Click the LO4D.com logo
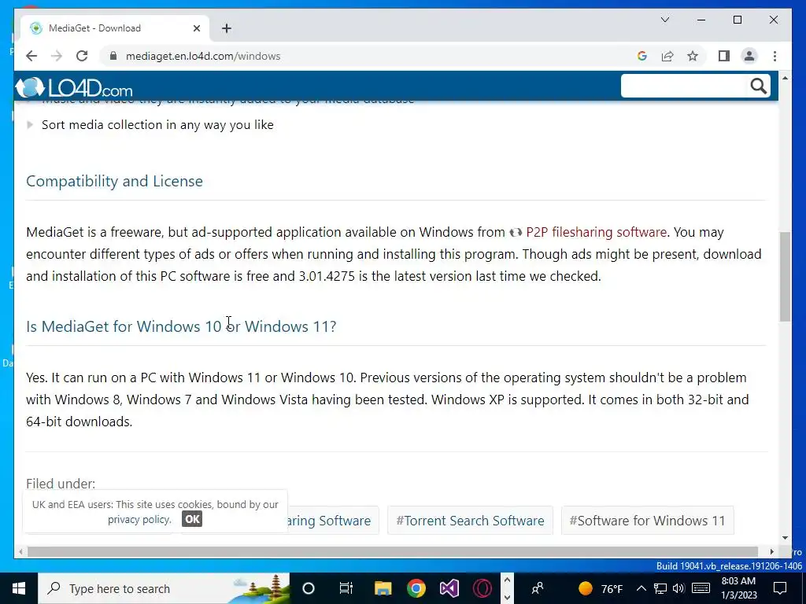806x604 pixels. (74, 87)
